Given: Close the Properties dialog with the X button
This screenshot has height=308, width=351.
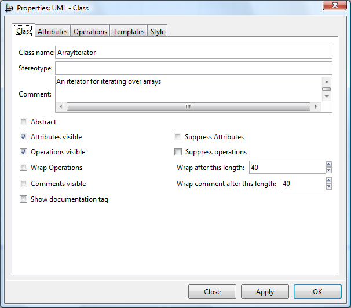Looking at the screenshot, I should click(x=335, y=5).
